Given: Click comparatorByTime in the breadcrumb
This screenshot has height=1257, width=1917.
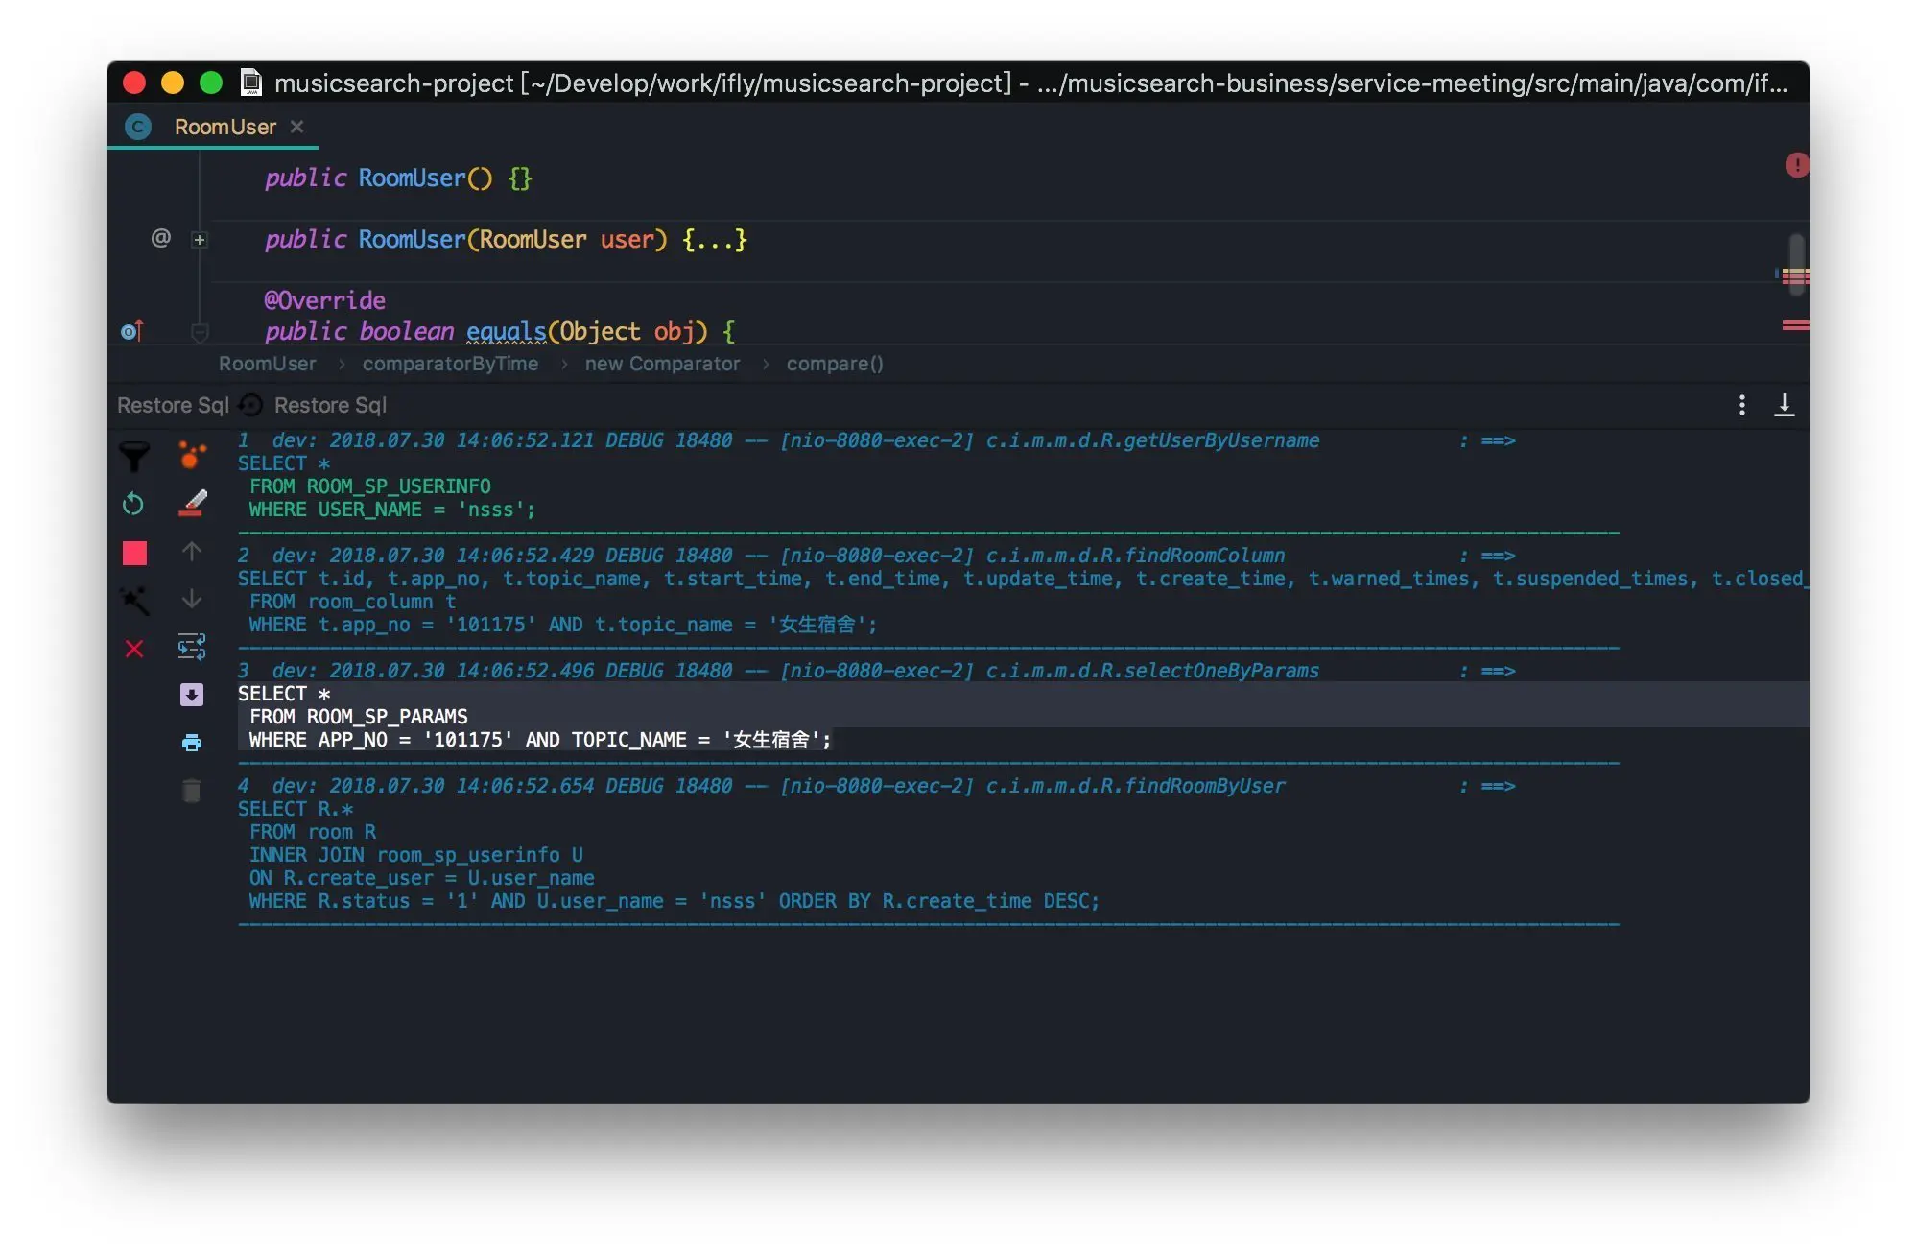Looking at the screenshot, I should [x=450, y=364].
